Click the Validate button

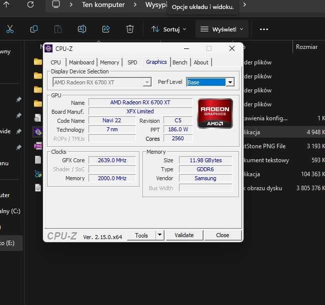click(x=184, y=235)
